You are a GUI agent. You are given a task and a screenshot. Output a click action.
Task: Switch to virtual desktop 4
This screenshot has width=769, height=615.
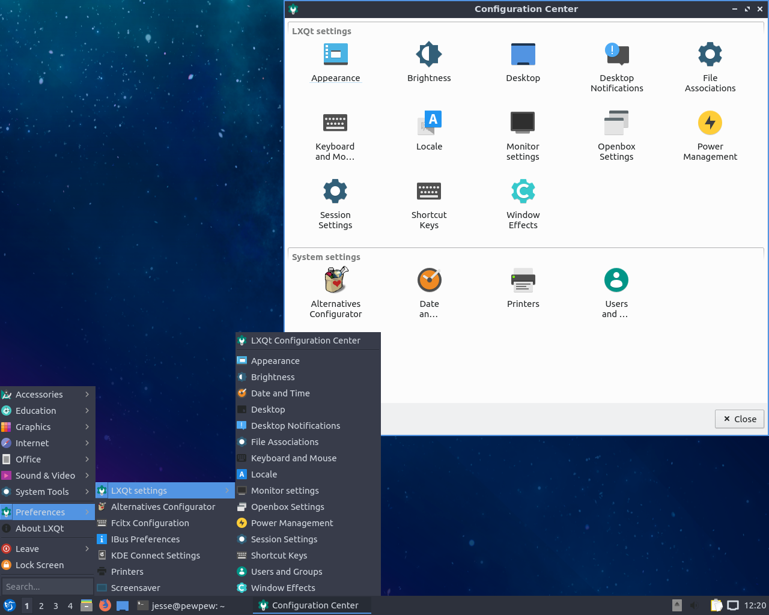[x=70, y=605]
